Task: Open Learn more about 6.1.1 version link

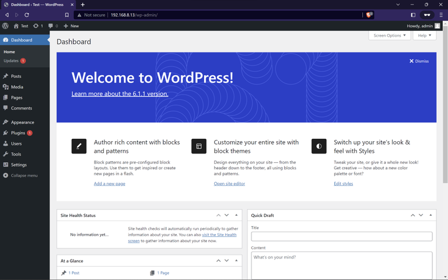Action: [120, 94]
